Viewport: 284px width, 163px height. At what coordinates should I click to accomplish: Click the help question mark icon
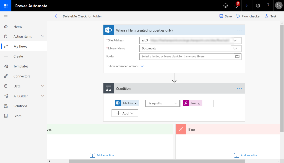[268, 6]
